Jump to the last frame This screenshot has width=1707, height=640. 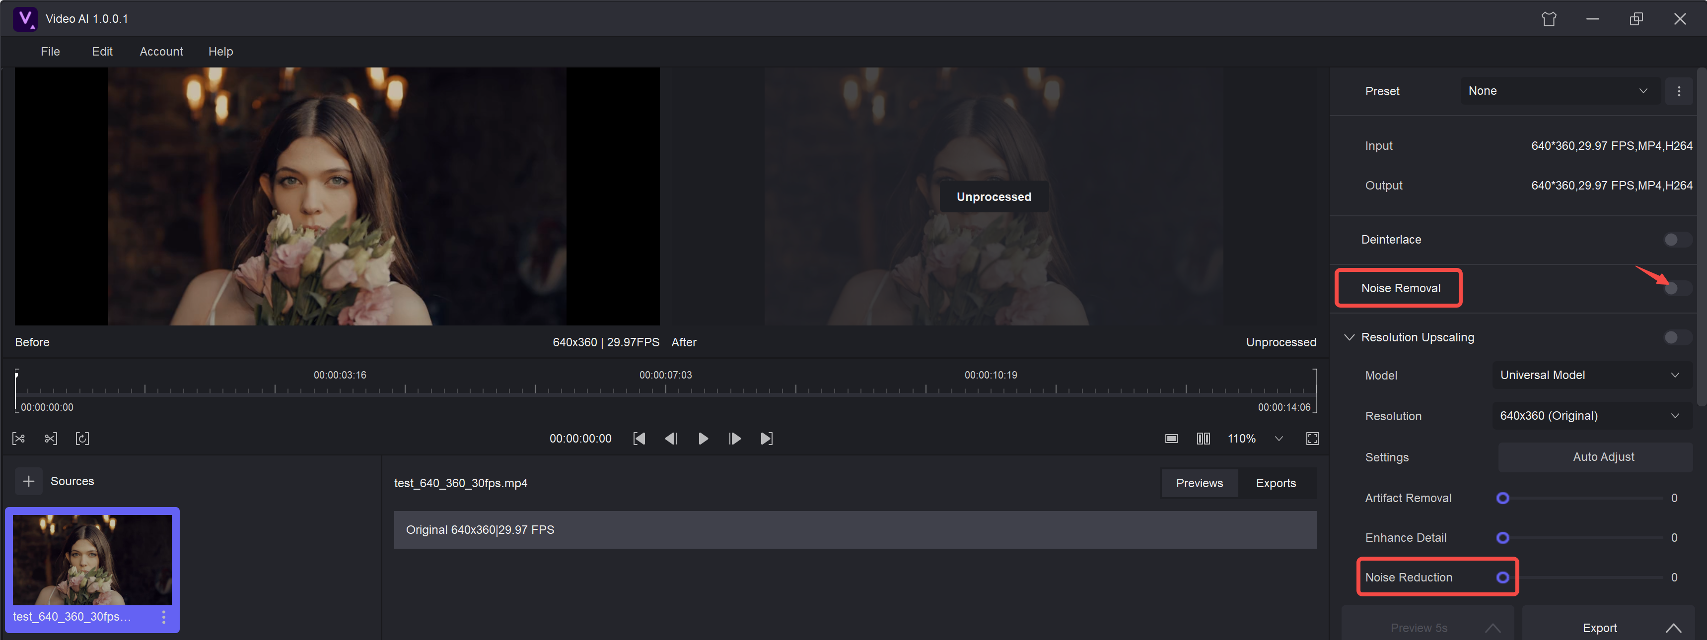[x=767, y=439]
